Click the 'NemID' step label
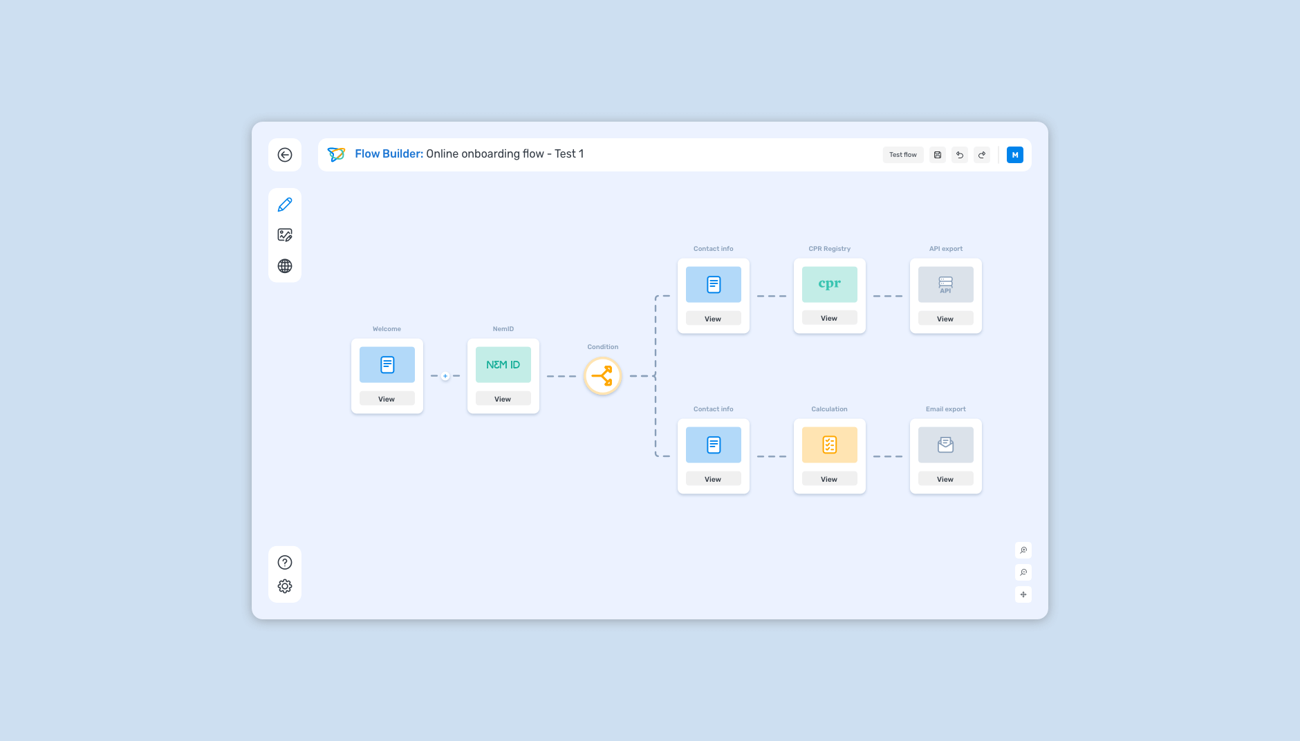Screen dimensions: 1300x741 pos(503,329)
